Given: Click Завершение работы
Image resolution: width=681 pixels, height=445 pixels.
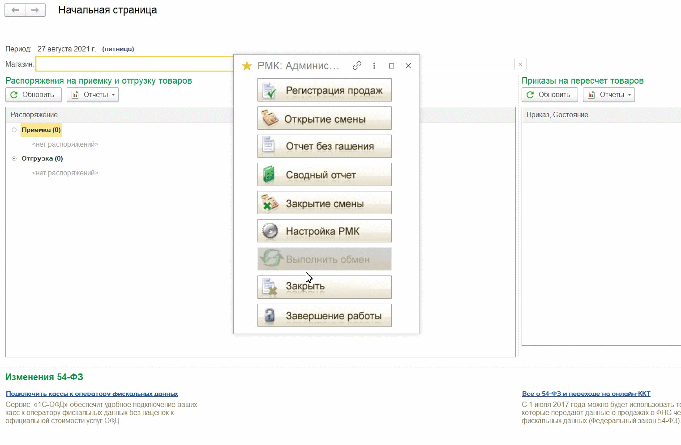Looking at the screenshot, I should (325, 315).
